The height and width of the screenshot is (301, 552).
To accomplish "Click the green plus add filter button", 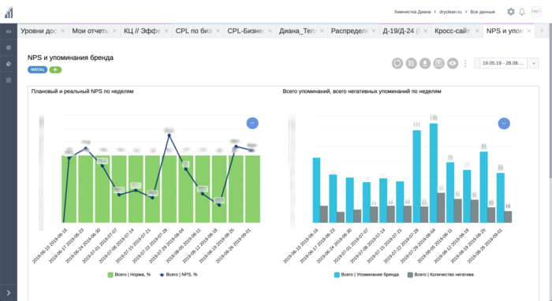I will [x=55, y=69].
